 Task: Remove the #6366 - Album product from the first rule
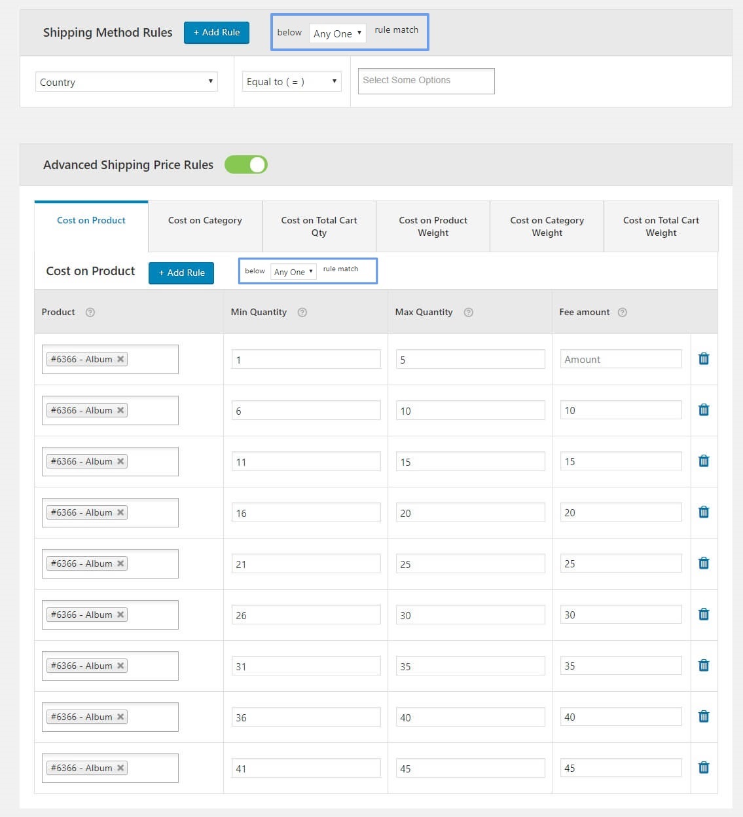tap(120, 358)
